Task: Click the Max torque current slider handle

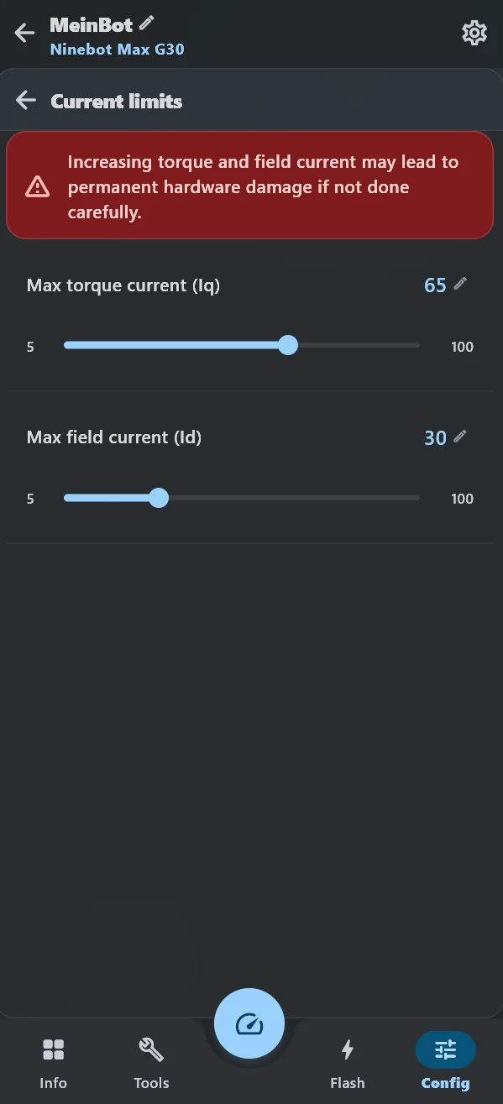Action: click(288, 345)
